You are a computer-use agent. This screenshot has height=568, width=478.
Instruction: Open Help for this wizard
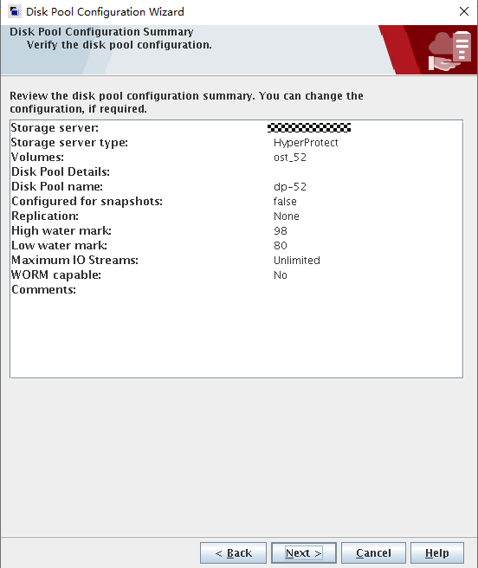437,552
